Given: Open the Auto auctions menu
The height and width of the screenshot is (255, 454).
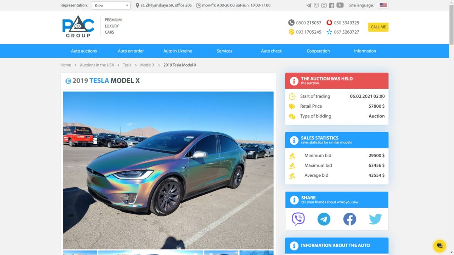Looking at the screenshot, I should (x=84, y=51).
